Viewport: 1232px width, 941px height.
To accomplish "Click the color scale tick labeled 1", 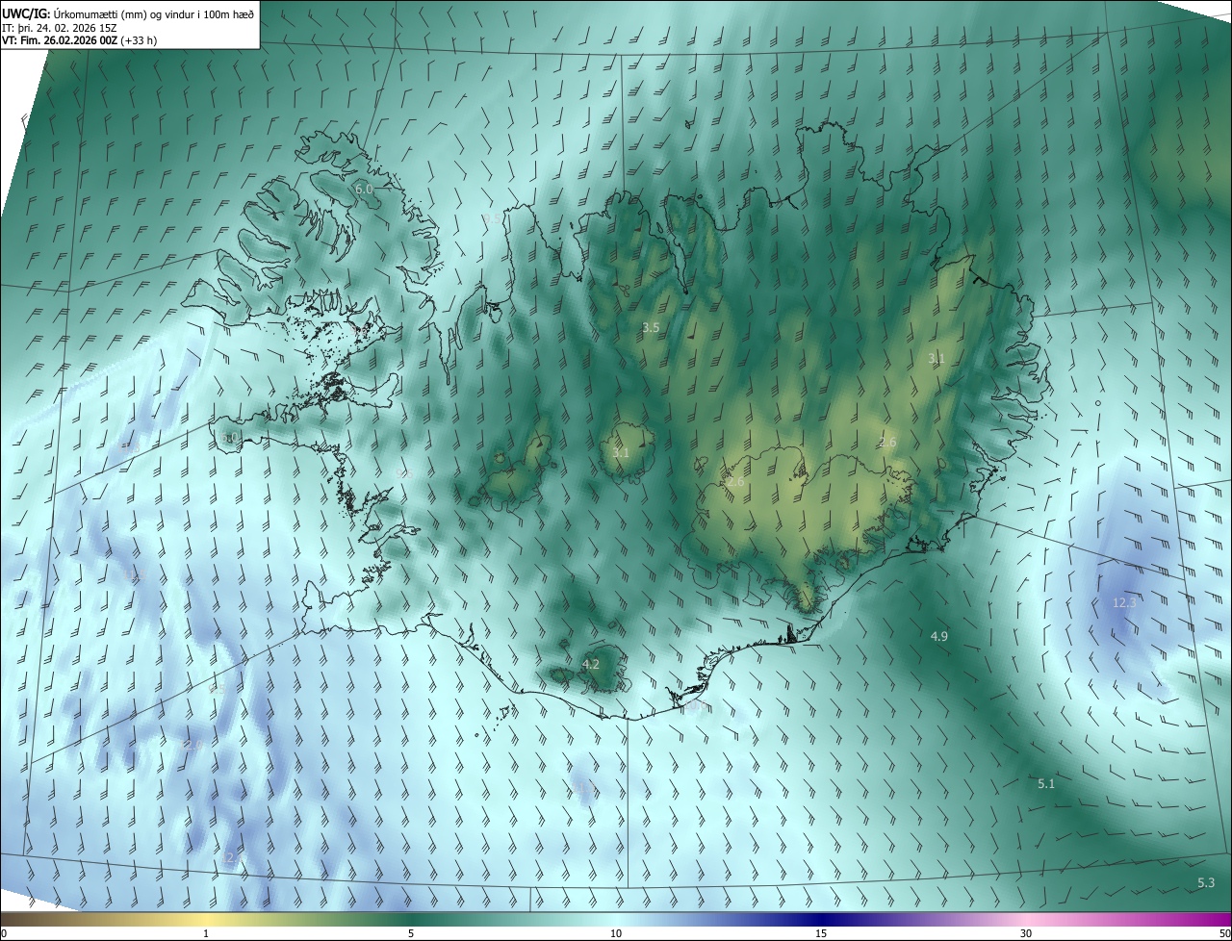I will click(x=206, y=934).
